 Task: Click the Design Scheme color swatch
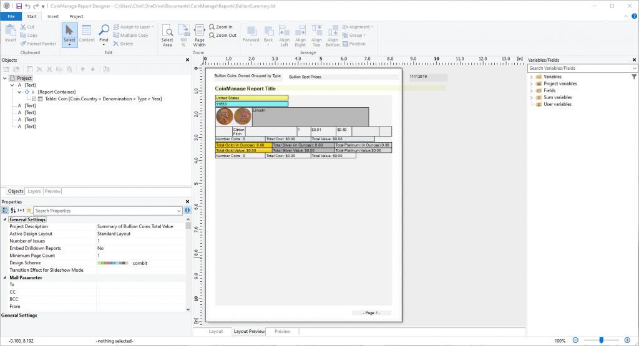(x=113, y=263)
